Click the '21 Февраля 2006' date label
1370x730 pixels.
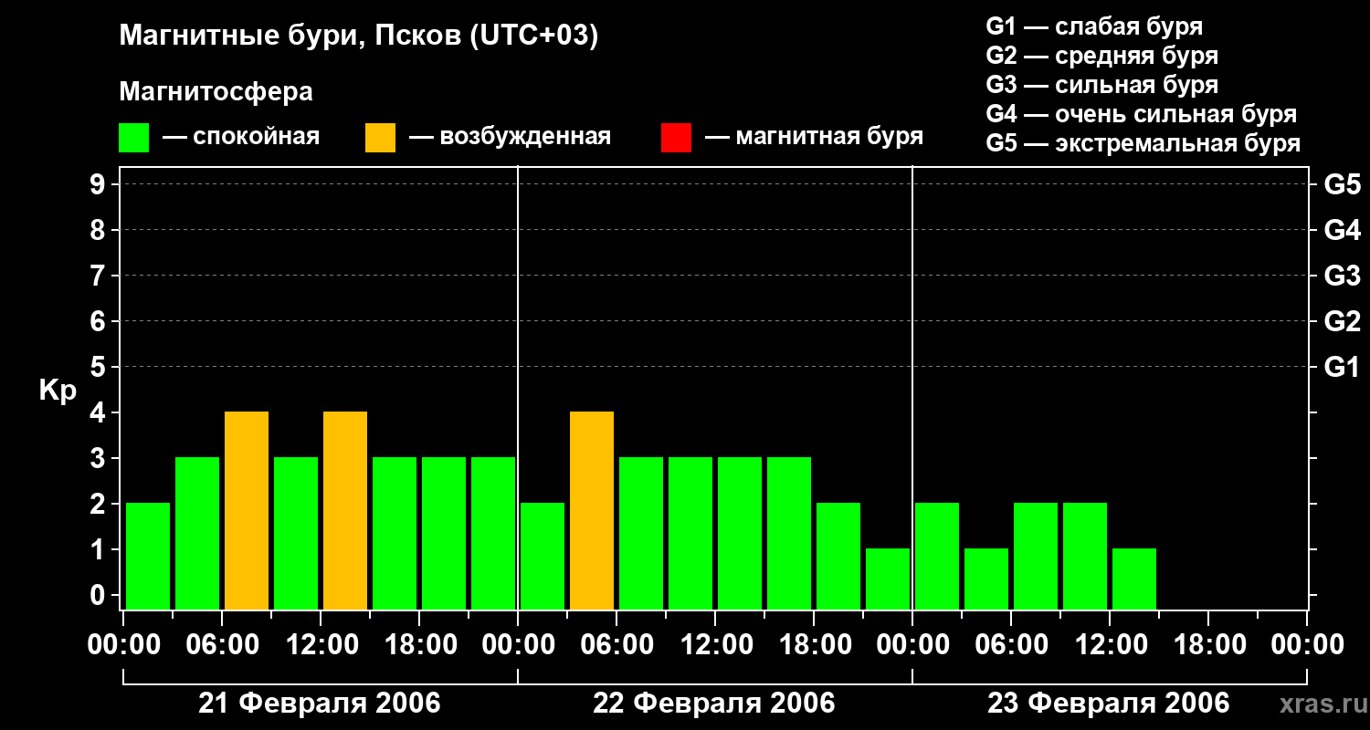[320, 704]
